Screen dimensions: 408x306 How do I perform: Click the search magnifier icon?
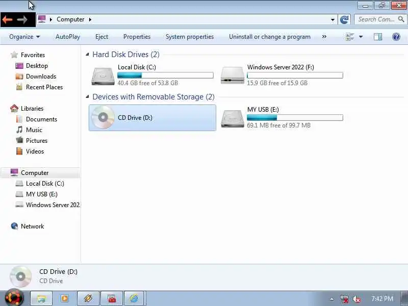tap(401, 19)
